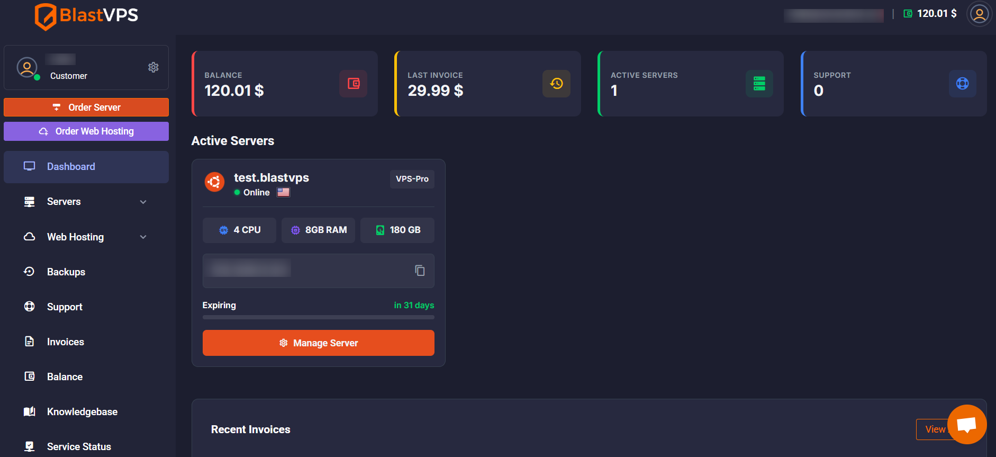Click the Support sidebar lifebuoy icon
This screenshot has width=996, height=457.
(x=30, y=307)
